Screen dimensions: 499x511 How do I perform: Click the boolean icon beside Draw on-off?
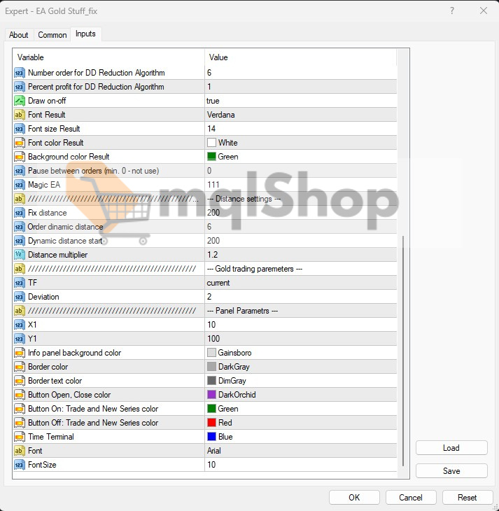19,101
